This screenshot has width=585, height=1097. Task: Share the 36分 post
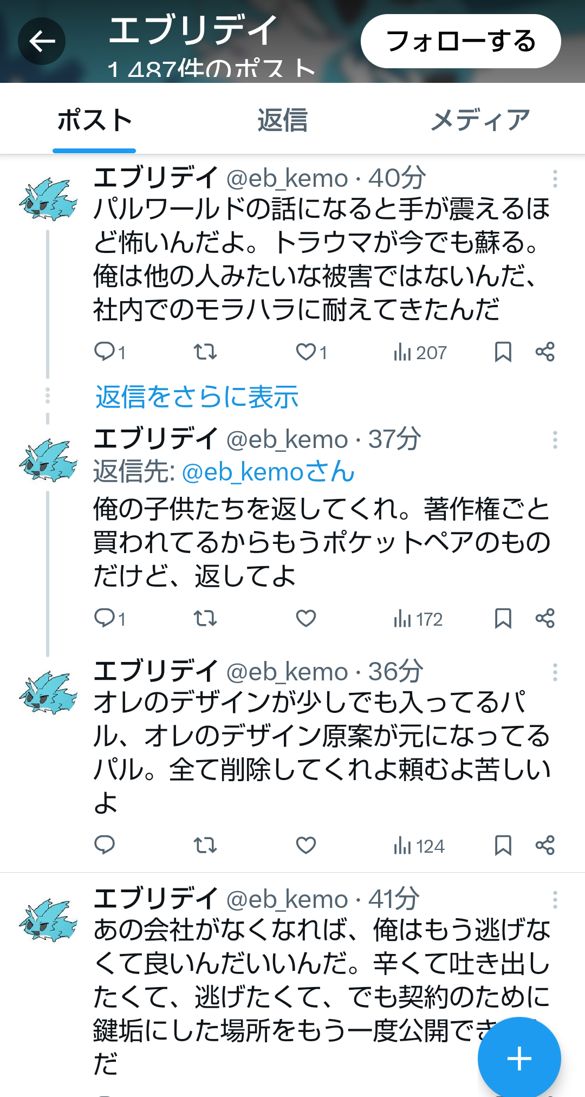(545, 845)
